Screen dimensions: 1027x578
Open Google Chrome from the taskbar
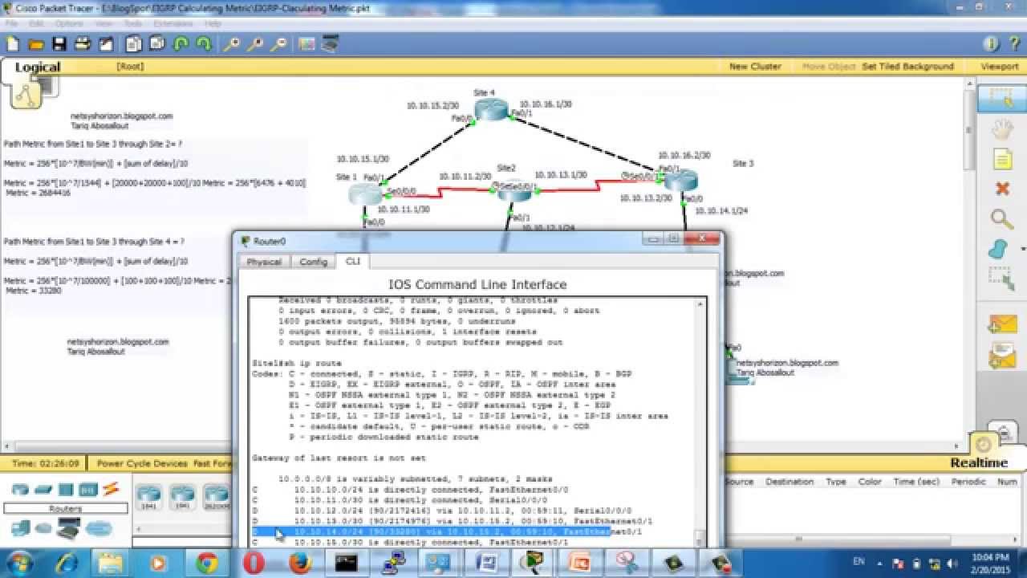pos(207,562)
